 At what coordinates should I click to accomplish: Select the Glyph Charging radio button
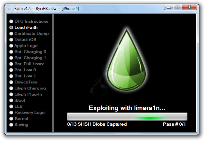pos(11,88)
